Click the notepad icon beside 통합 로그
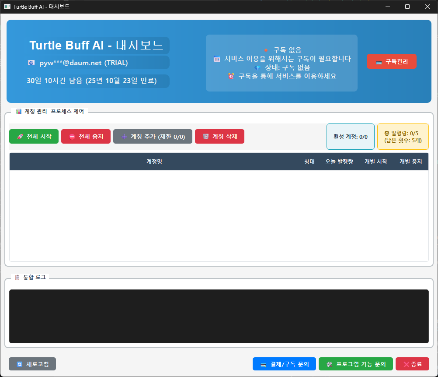Viewport: 438px width, 377px height. pyautogui.click(x=17, y=277)
